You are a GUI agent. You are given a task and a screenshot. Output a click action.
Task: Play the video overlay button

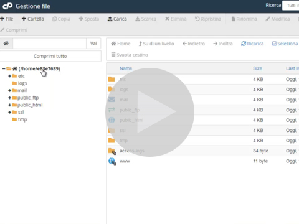tap(150, 112)
